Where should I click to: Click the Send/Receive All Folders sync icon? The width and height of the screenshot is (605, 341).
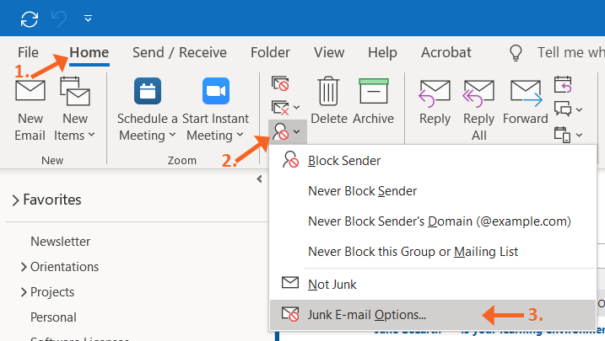tap(30, 18)
